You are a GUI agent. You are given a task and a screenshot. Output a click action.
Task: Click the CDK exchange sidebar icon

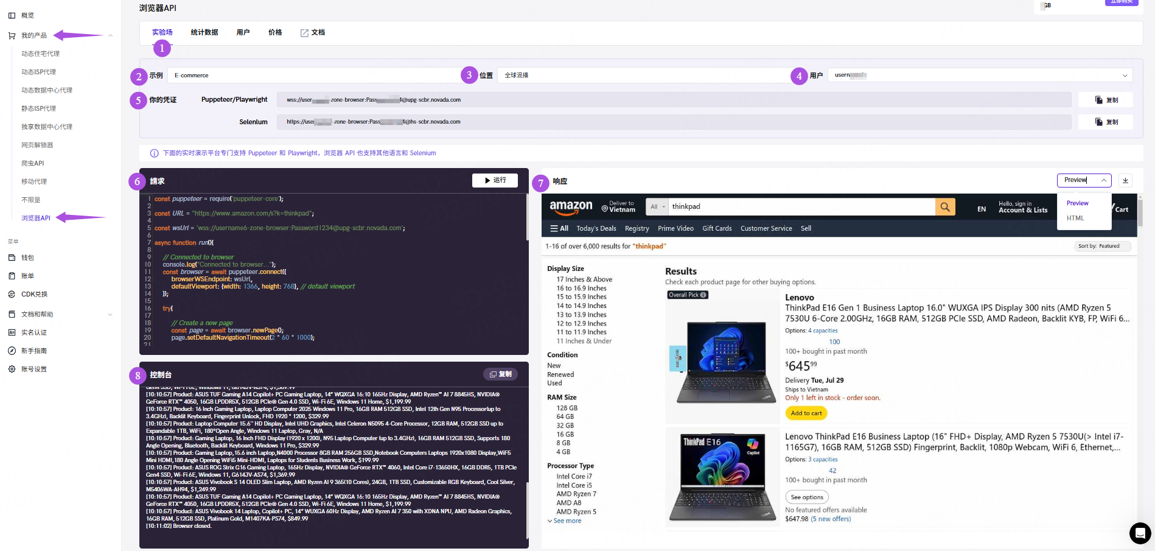[12, 294]
